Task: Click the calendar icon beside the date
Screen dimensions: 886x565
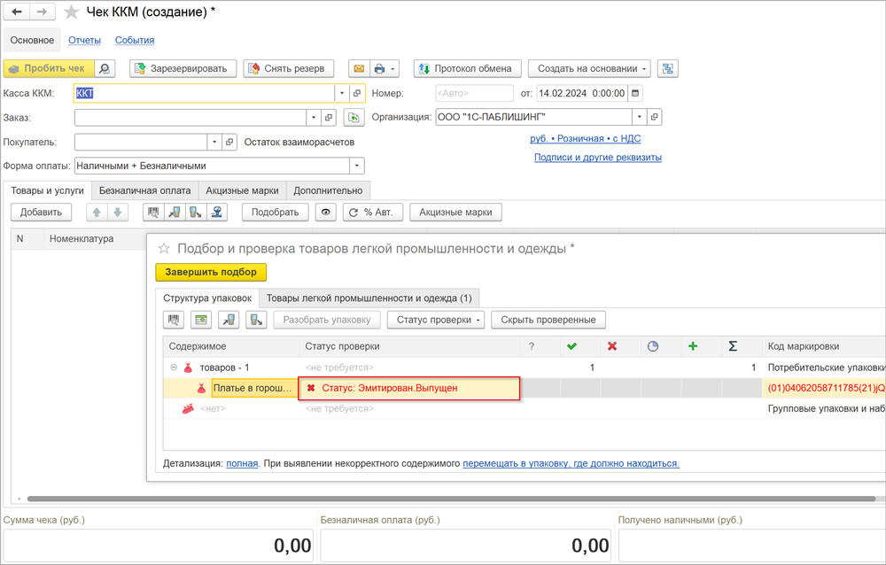Action: click(634, 93)
